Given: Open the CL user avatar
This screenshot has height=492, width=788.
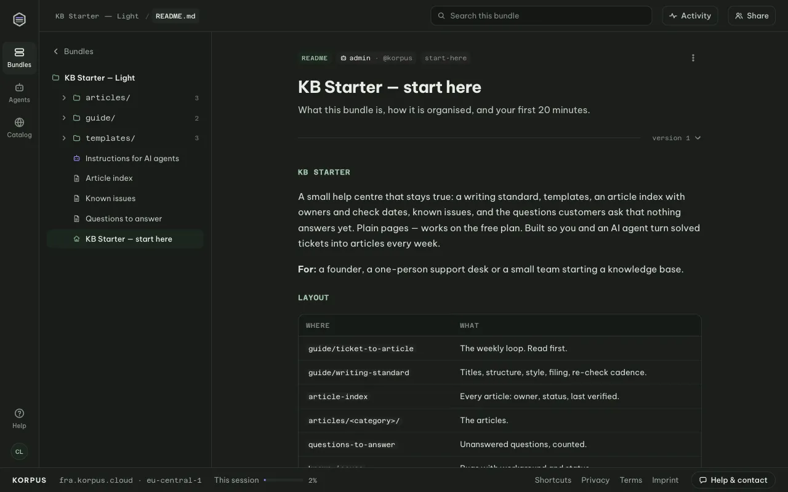Looking at the screenshot, I should 19,451.
